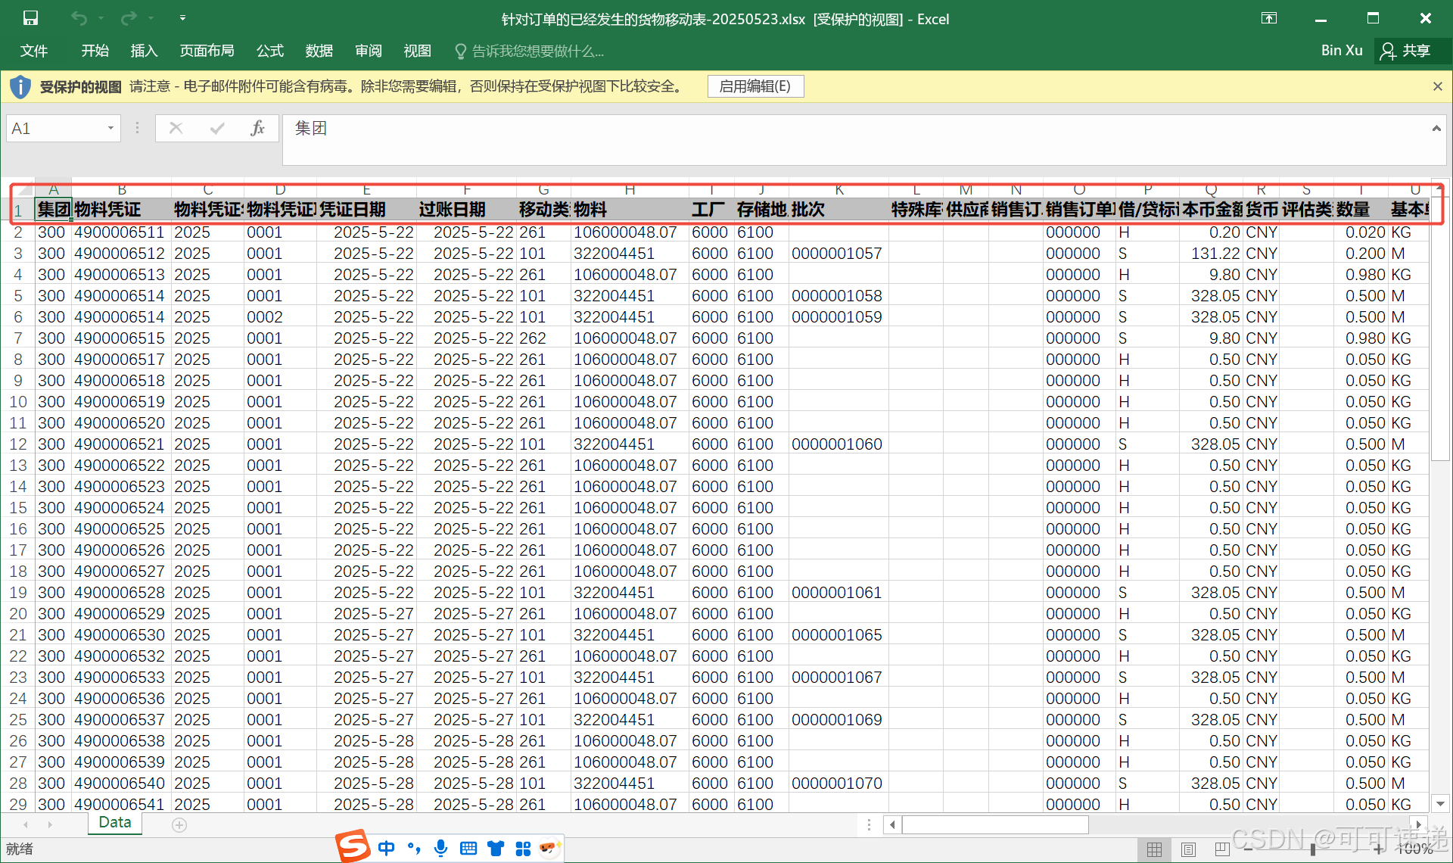Click the New Sheet plus icon
The image size is (1453, 863).
pos(179,825)
